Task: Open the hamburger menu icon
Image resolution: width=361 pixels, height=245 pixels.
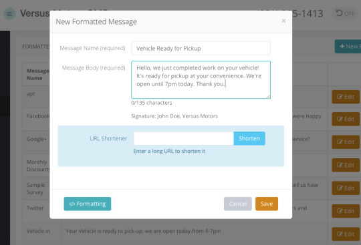Action: [x=9, y=14]
